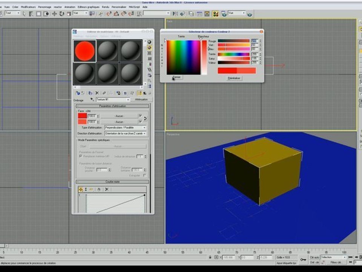Toggle window/crossing selection icon
Screen dimensions: 362x272
(46, 14)
